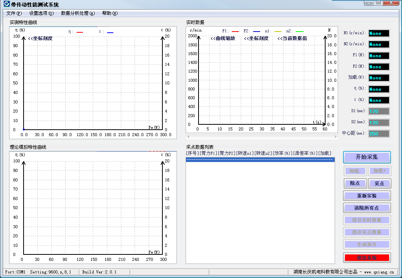Click the 采点 button
The width and height of the screenshot is (402, 278).
379,184
